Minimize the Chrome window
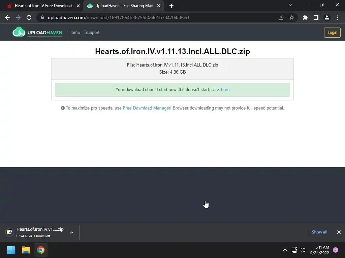The image size is (345, 258). [306, 5]
